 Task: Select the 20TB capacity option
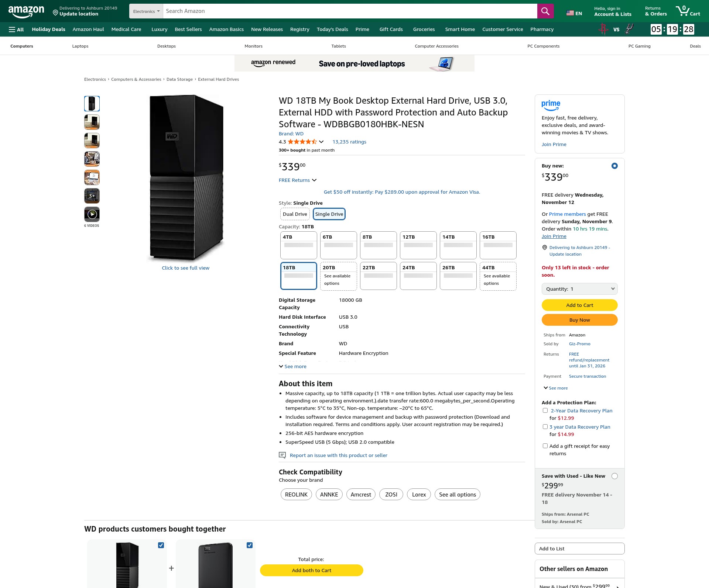pos(339,276)
